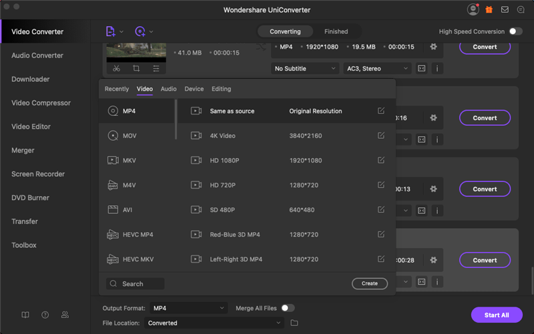
Task: Select the Device format tab
Action: pos(194,89)
